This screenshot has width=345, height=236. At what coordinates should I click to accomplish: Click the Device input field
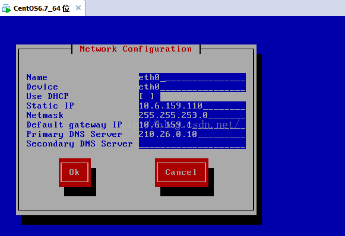[192, 87]
